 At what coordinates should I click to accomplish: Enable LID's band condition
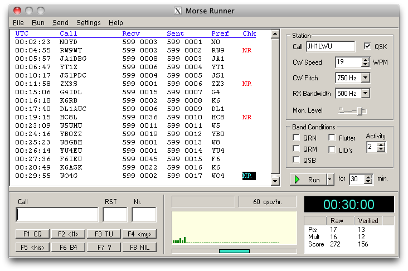pyautogui.click(x=332, y=149)
